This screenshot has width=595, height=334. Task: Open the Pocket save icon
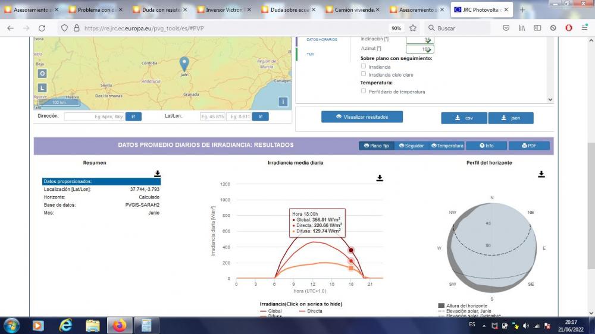click(x=506, y=28)
